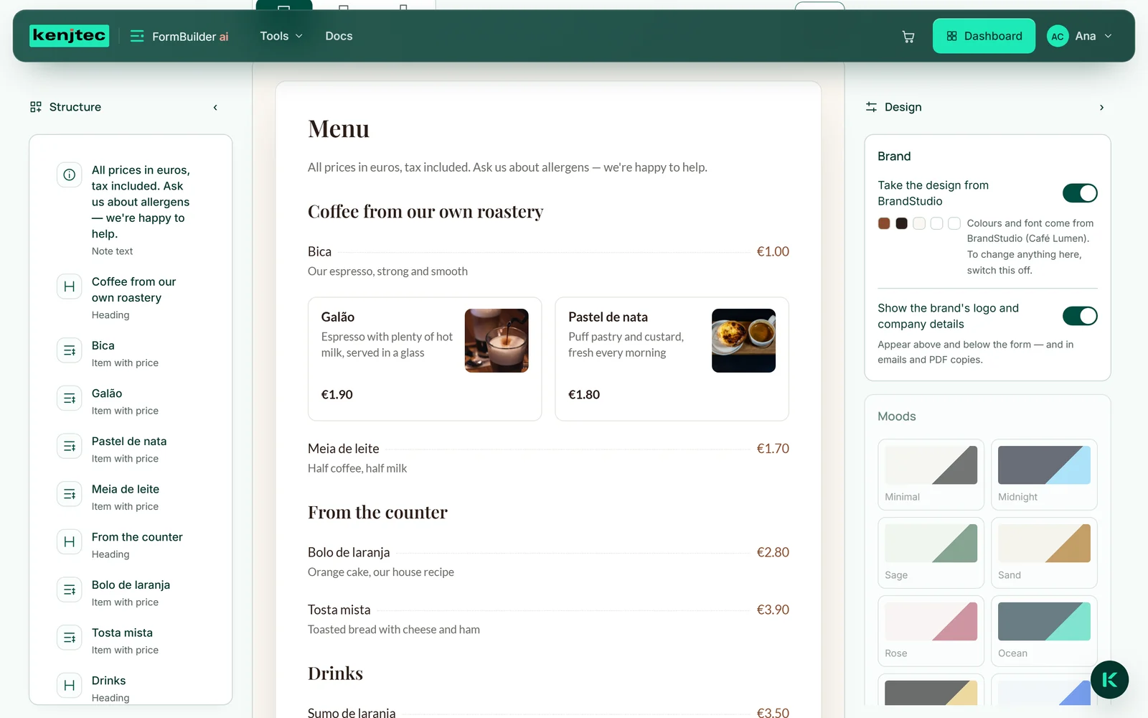Screen dimensions: 1148x718
Task: Select the Tosta mista price €3.90
Action: point(773,610)
